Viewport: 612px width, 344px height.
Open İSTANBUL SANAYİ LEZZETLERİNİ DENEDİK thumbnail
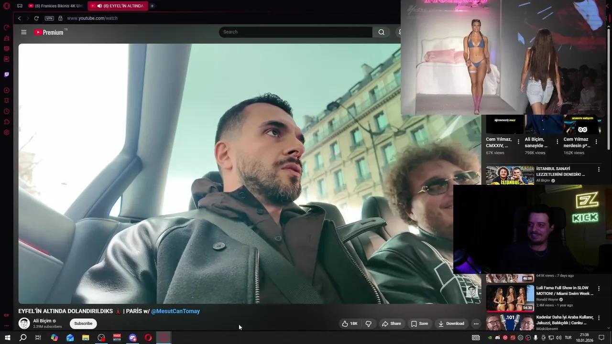(510, 175)
